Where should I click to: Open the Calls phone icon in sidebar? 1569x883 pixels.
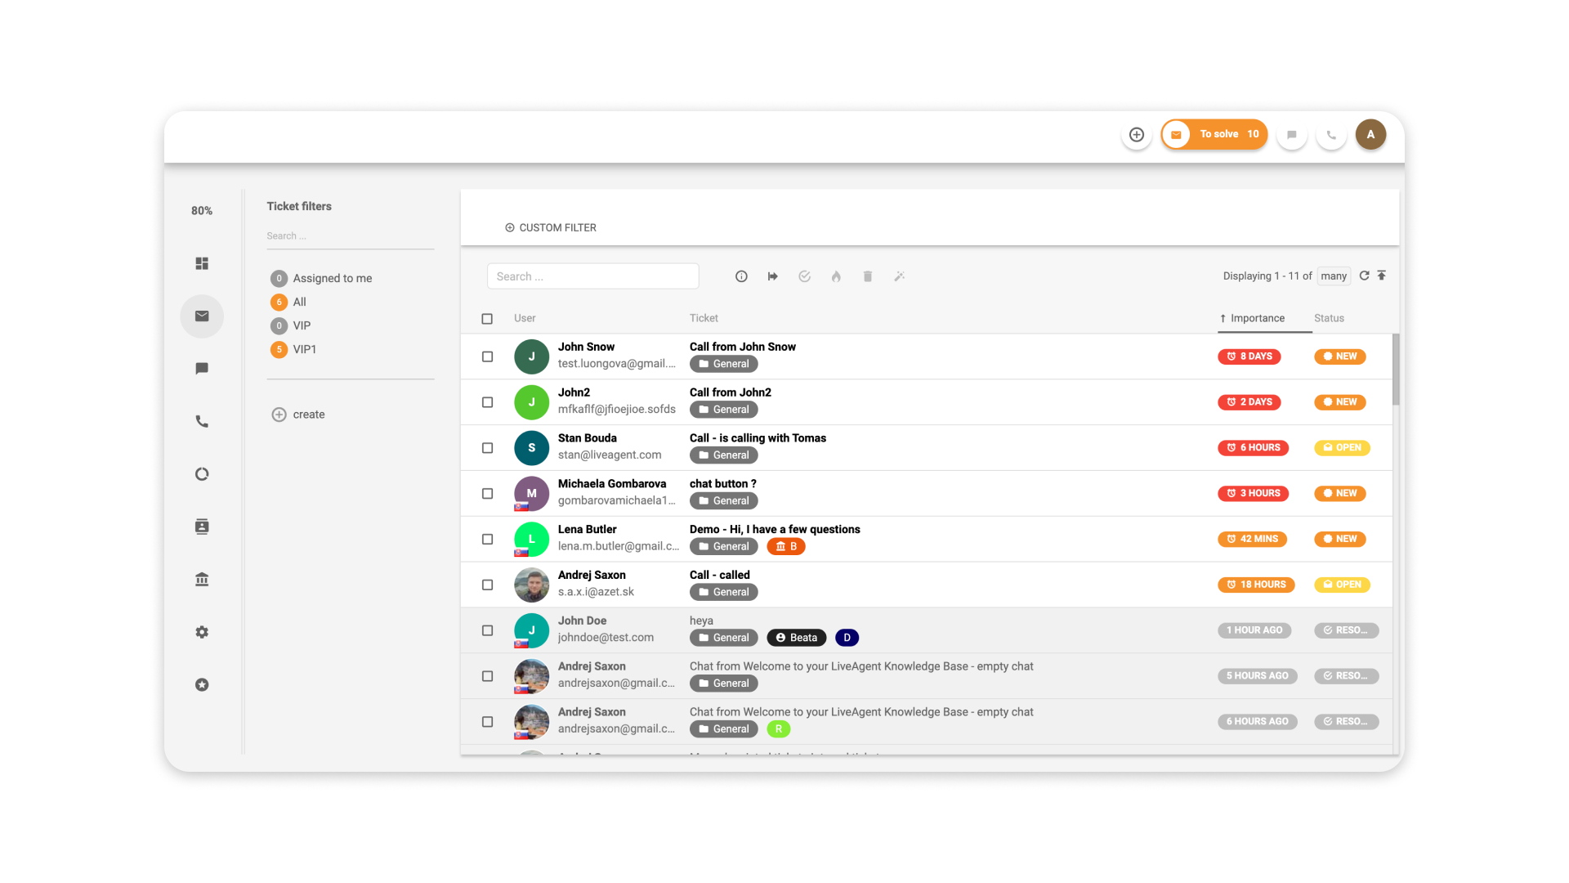click(202, 422)
